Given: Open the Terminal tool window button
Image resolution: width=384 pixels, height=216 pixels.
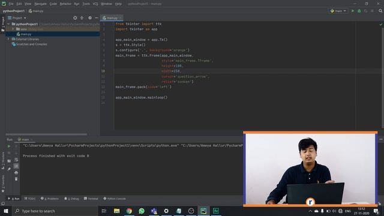Looking at the screenshot, I should 91,199.
